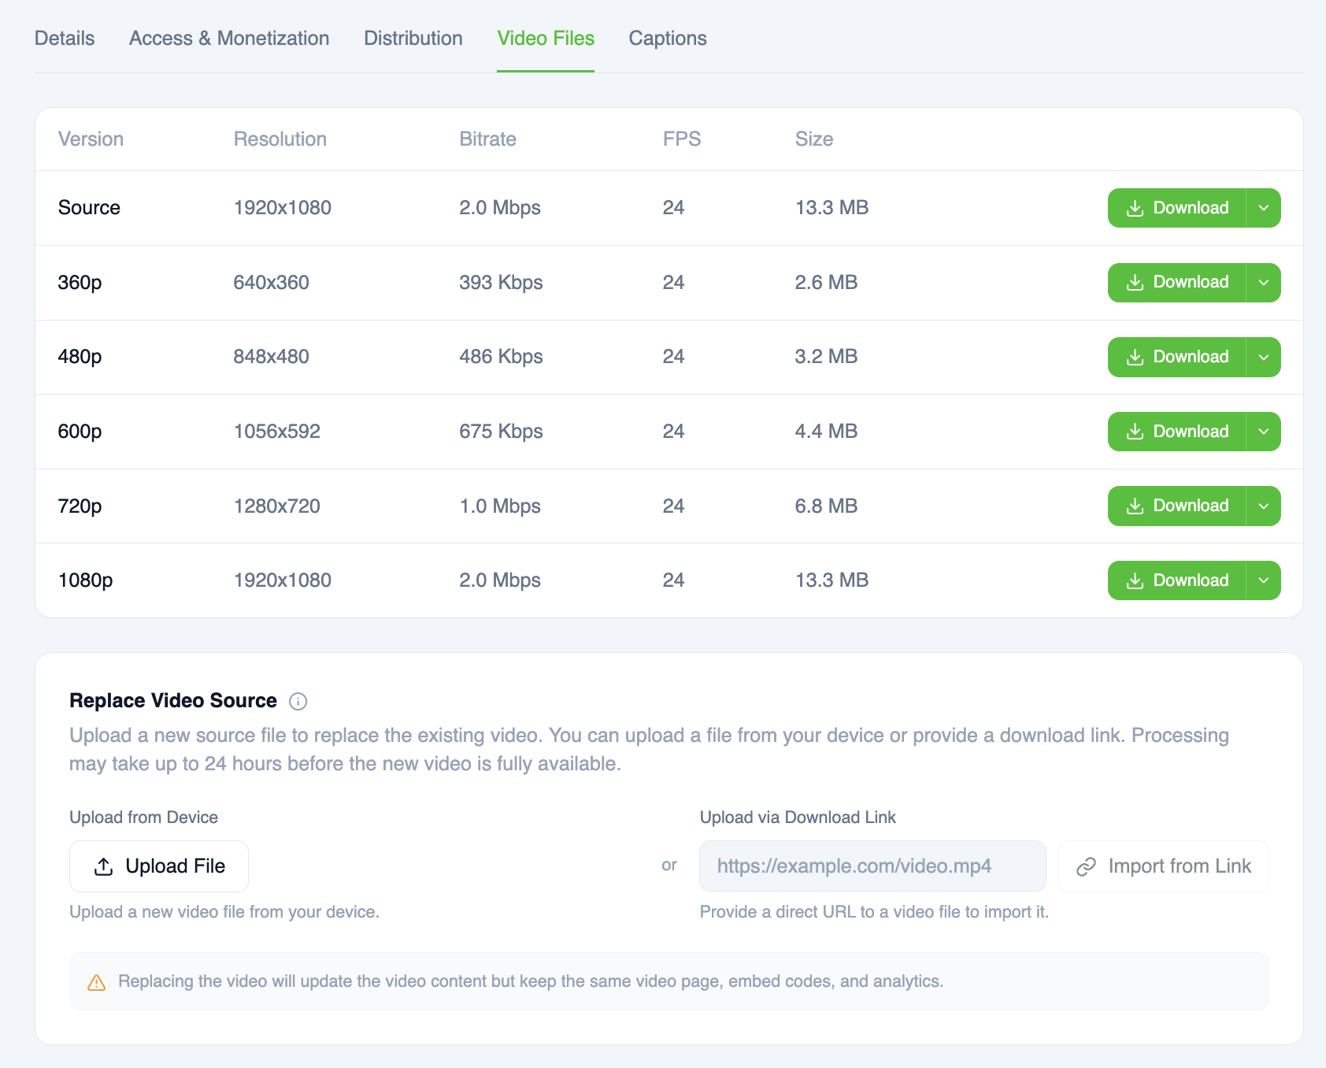Download the 480p version file
The width and height of the screenshot is (1326, 1068).
tap(1177, 357)
